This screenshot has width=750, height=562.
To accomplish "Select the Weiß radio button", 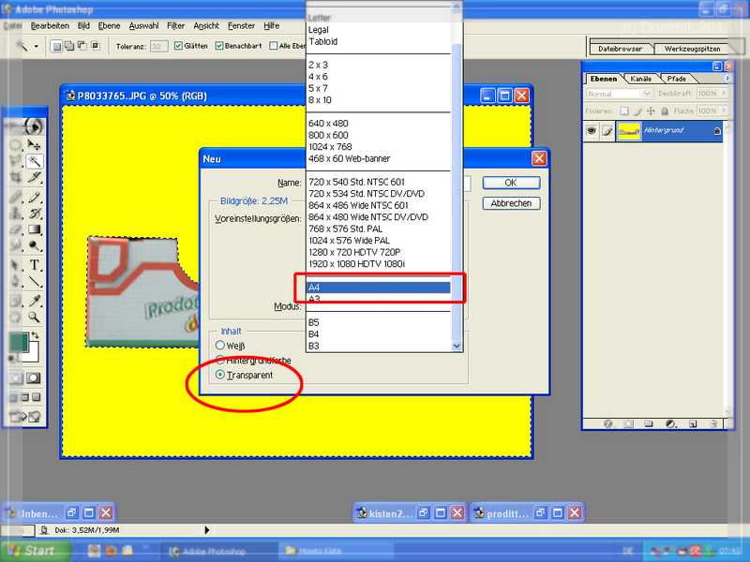I will [220, 345].
